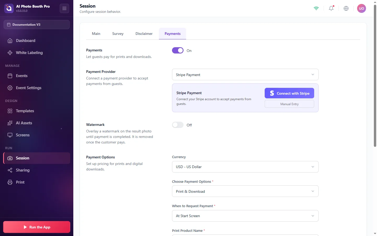Click the Session camera icon
The width and height of the screenshot is (377, 236).
pos(10,158)
